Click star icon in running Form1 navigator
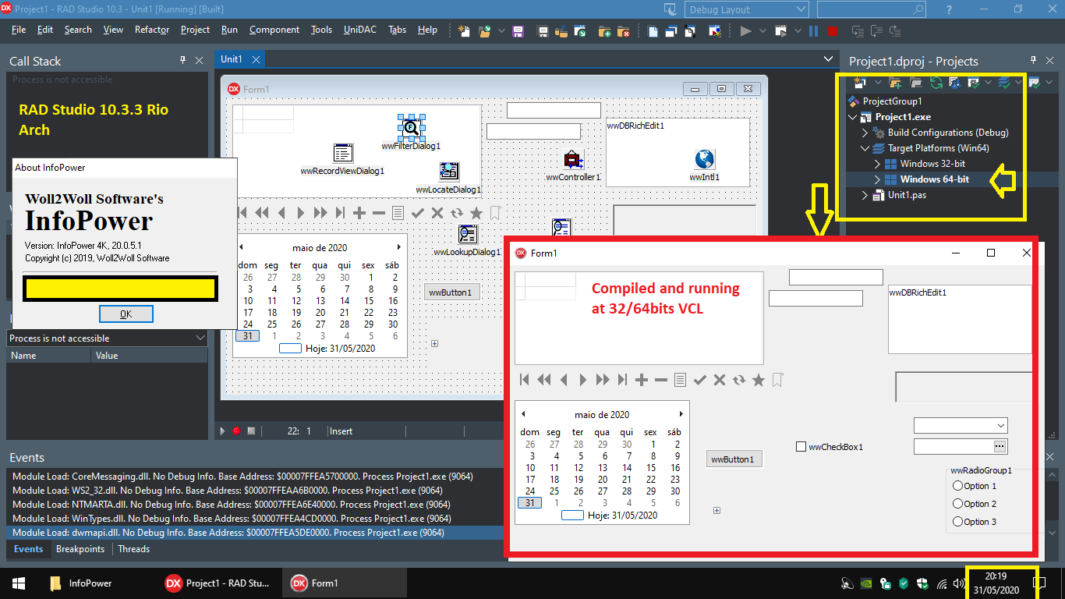The height and width of the screenshot is (599, 1065). [758, 380]
